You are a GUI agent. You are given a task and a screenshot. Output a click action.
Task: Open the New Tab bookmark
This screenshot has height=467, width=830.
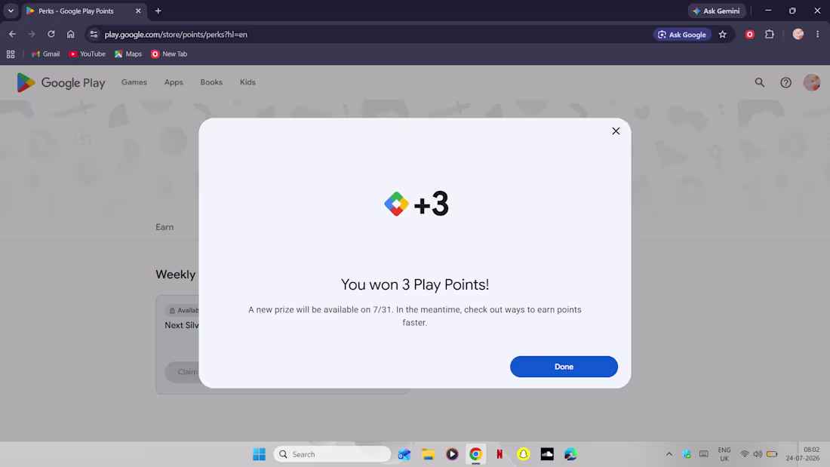169,54
